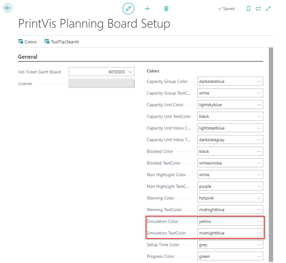Click the expand to full screen arrows icon
Image resolution: width=286 pixels, height=263 pixels.
(x=268, y=8)
